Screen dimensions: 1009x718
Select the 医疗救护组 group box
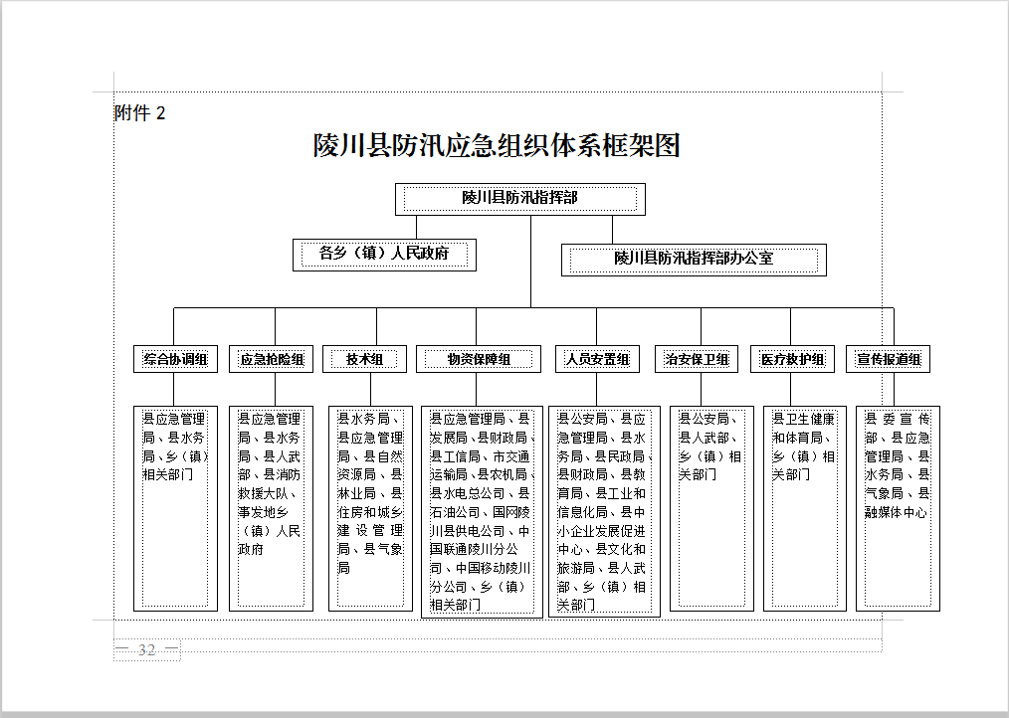pyautogui.click(x=792, y=359)
